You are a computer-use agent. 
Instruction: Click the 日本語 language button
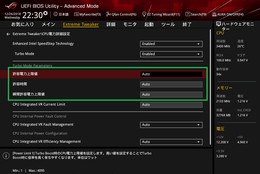click(61, 14)
